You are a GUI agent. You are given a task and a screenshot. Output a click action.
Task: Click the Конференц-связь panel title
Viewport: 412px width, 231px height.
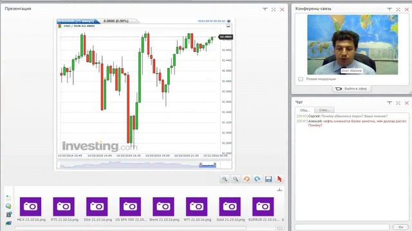point(314,8)
